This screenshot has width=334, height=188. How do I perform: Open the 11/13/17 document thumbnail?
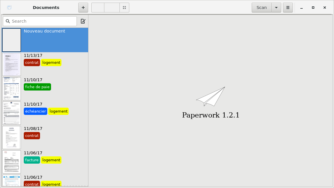tap(12, 64)
